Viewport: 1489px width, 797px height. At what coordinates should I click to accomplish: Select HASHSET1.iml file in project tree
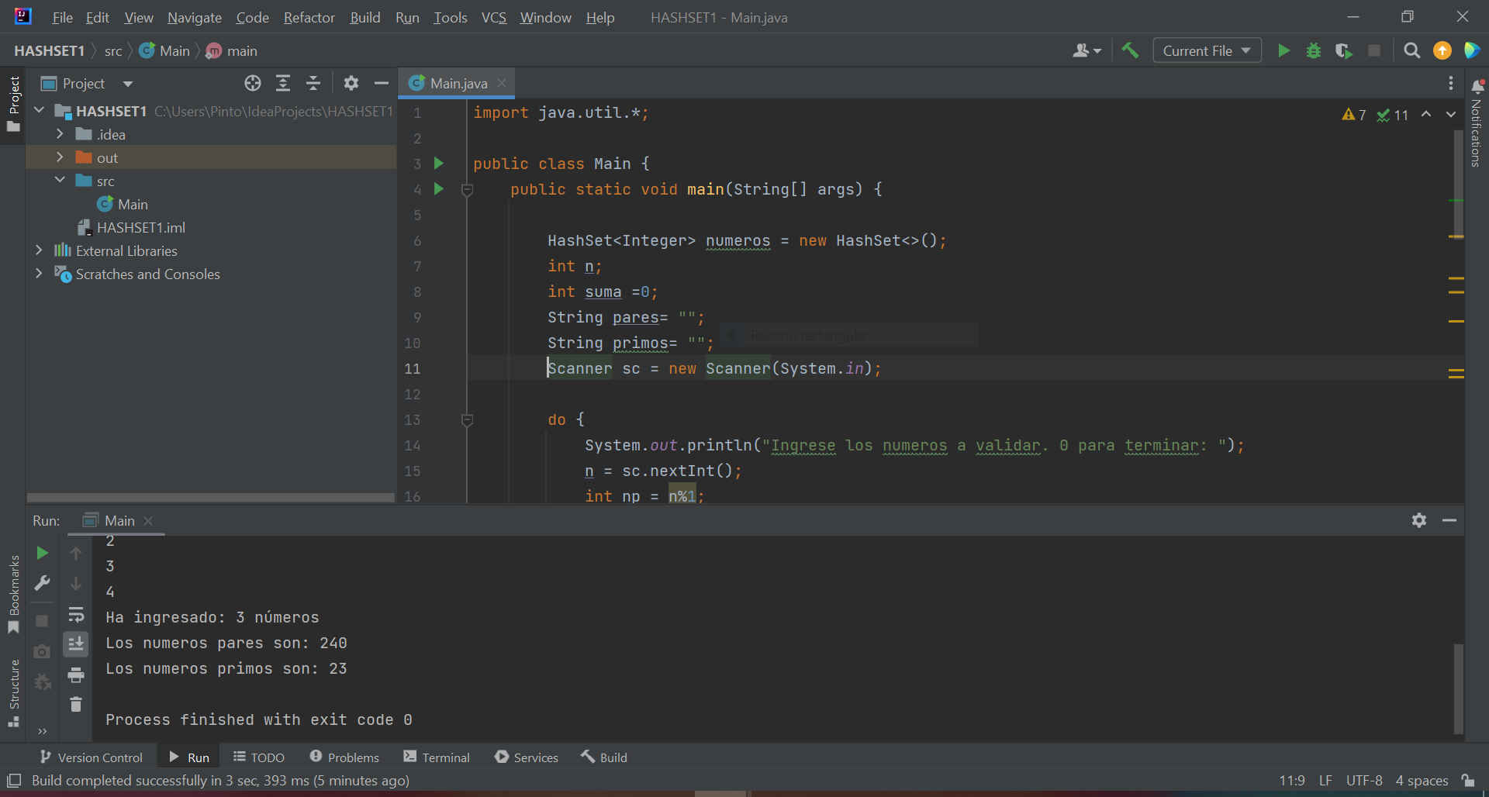140,227
